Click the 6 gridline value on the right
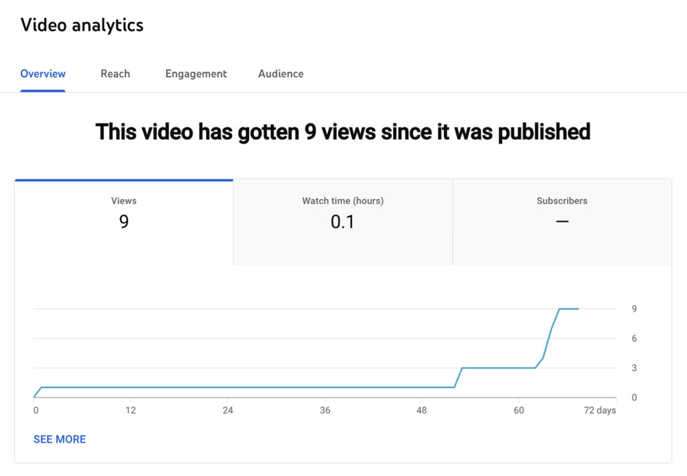This screenshot has width=687, height=476. (634, 339)
